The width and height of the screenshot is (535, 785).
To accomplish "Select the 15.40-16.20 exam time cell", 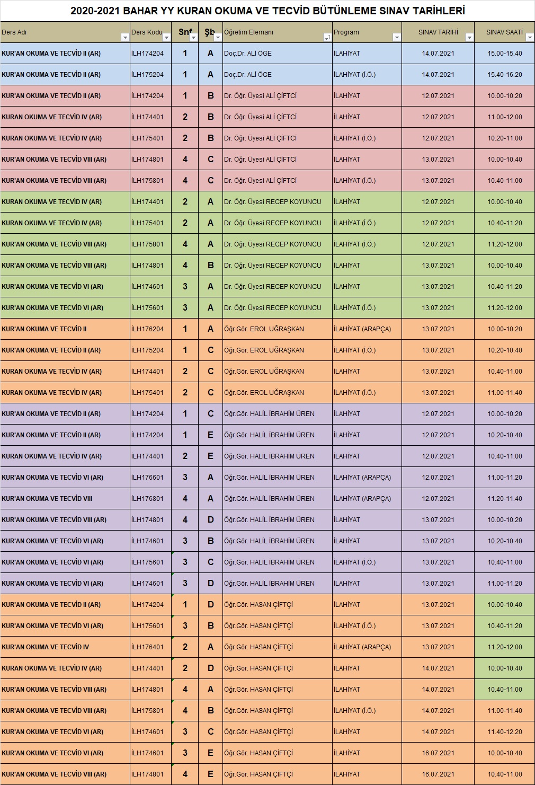I will click(504, 75).
